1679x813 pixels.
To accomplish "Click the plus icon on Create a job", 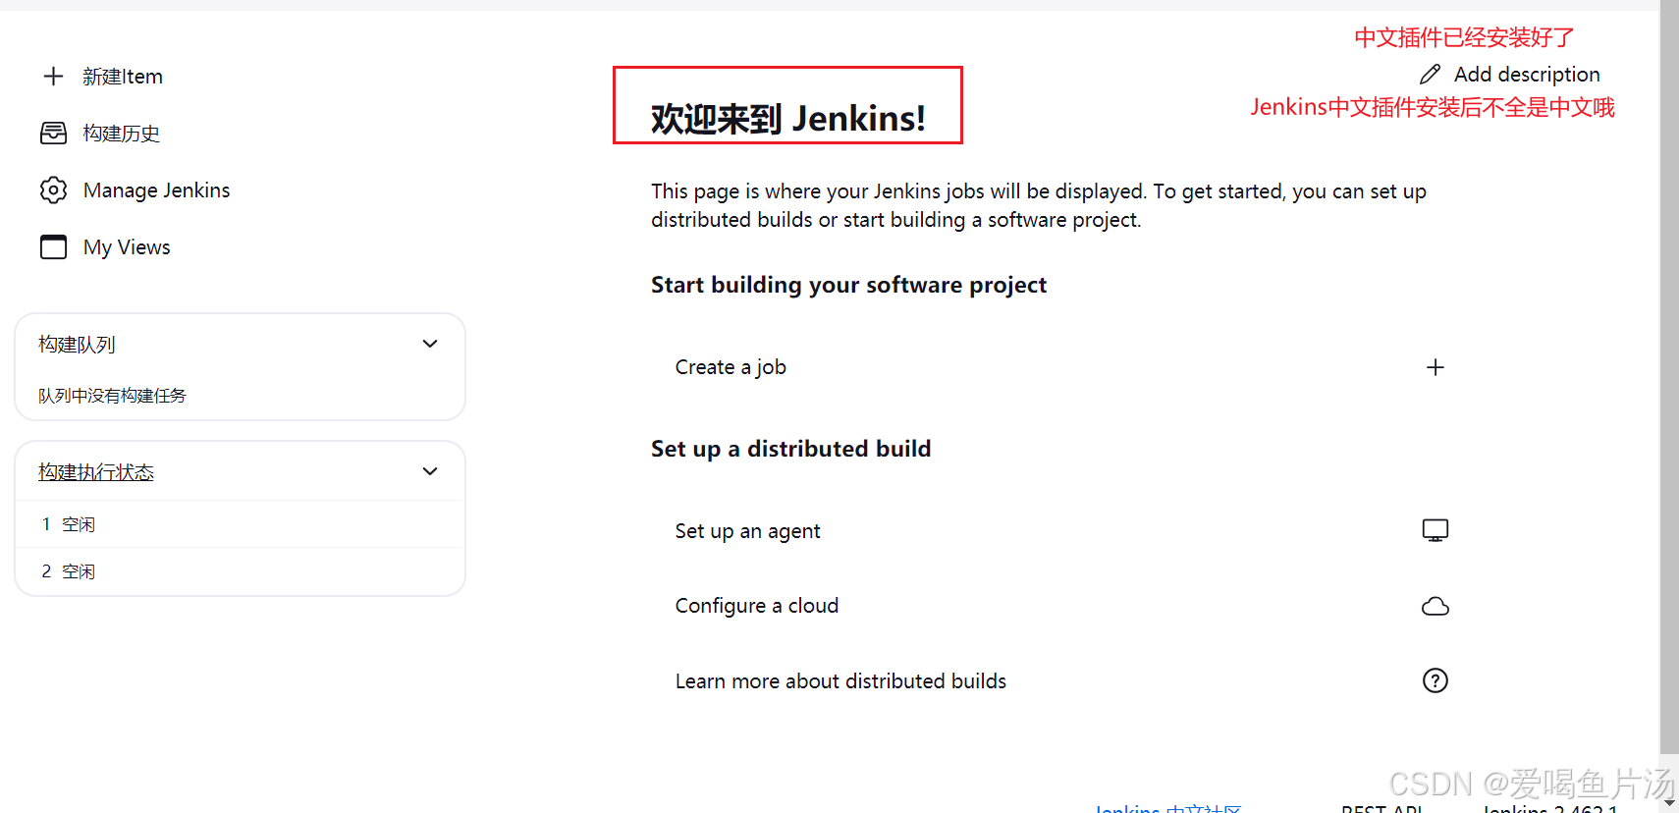I will pos(1435,367).
